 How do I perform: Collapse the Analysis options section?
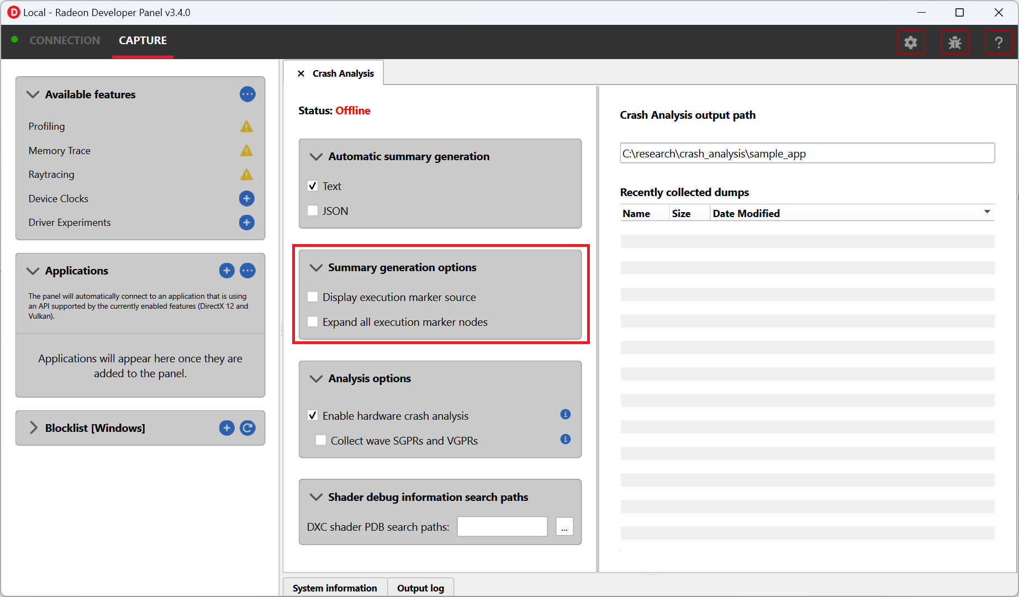coord(316,379)
